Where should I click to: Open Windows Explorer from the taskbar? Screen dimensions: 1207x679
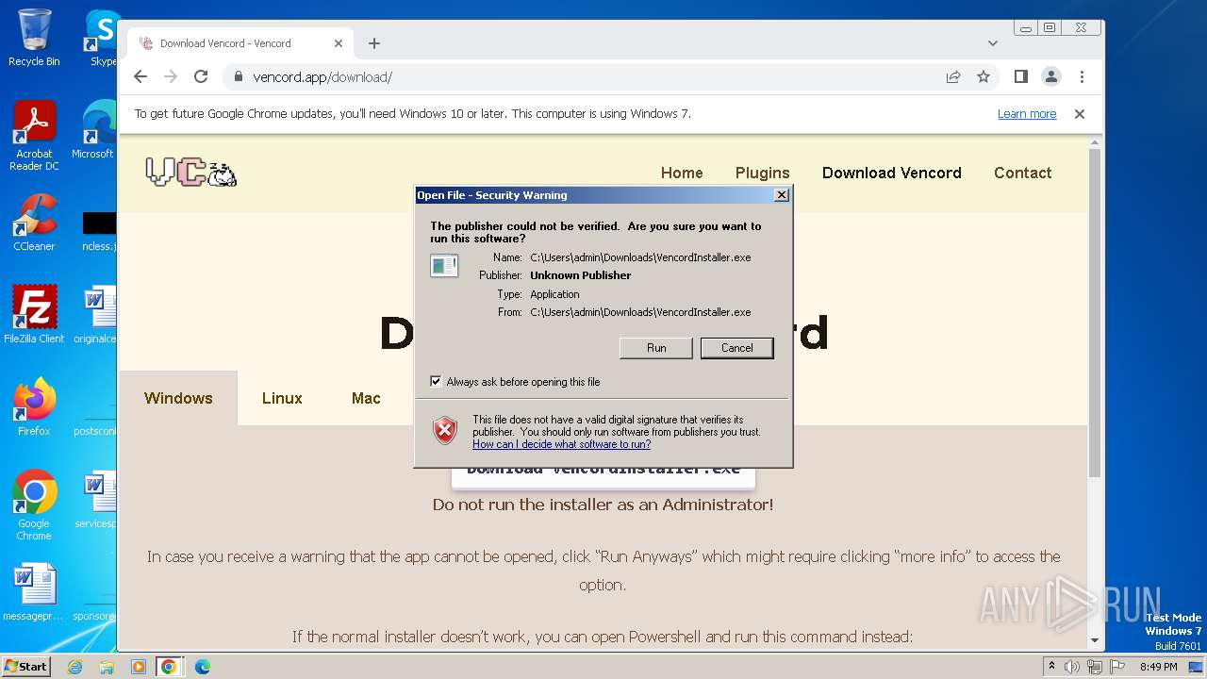point(107,667)
